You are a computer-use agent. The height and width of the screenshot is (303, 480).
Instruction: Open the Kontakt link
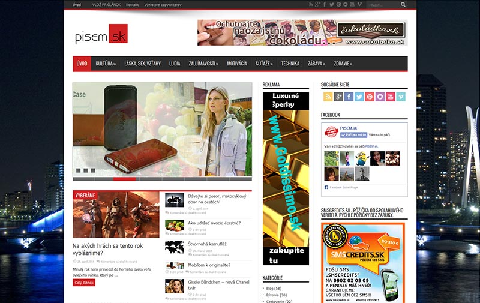132,5
